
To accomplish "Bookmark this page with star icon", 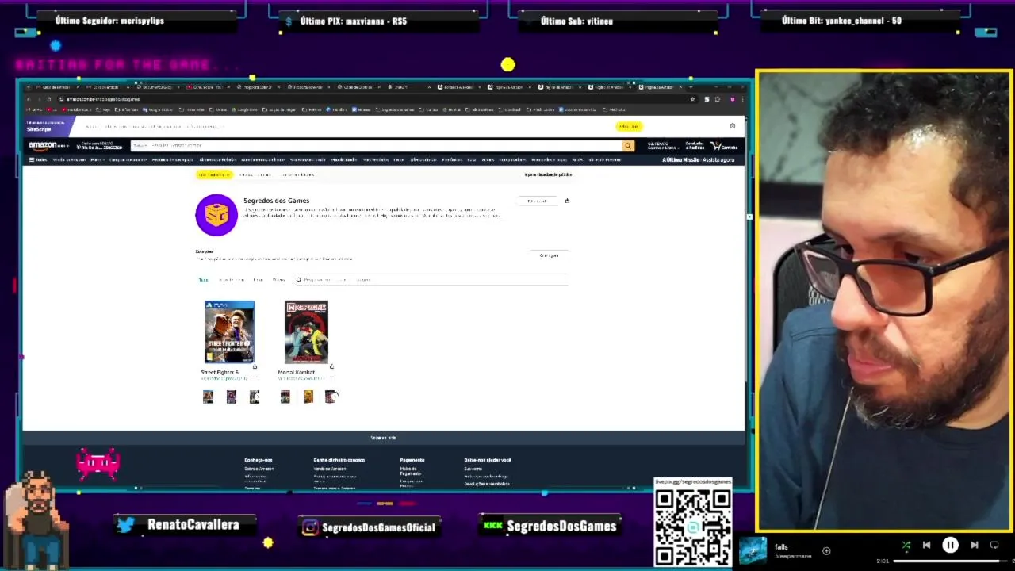I will point(692,99).
